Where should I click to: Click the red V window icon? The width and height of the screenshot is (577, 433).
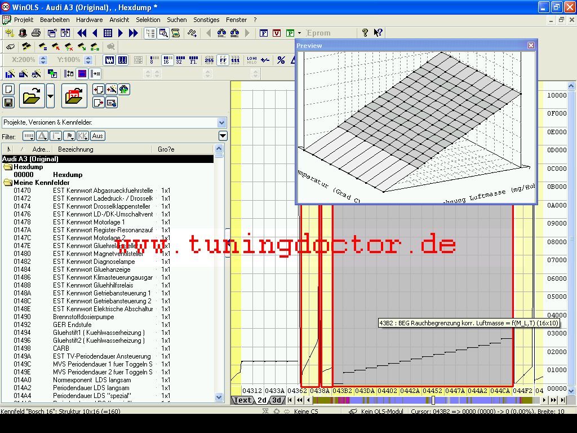pos(277,33)
